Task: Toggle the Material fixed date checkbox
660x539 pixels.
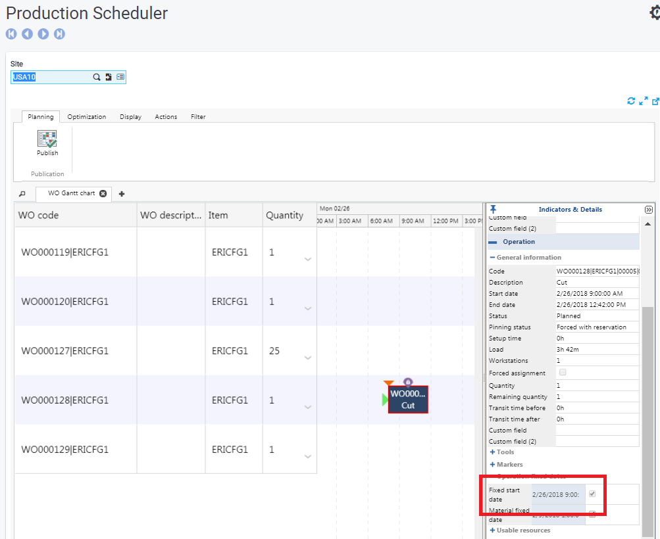Action: pos(592,515)
